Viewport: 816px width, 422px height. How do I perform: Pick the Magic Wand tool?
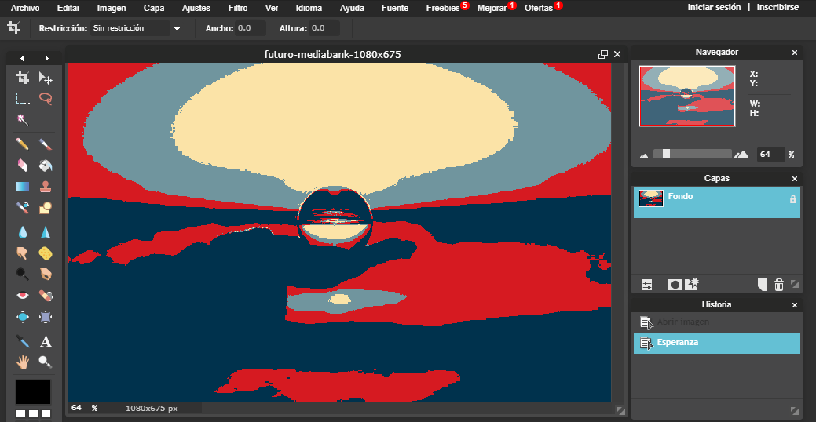point(23,119)
